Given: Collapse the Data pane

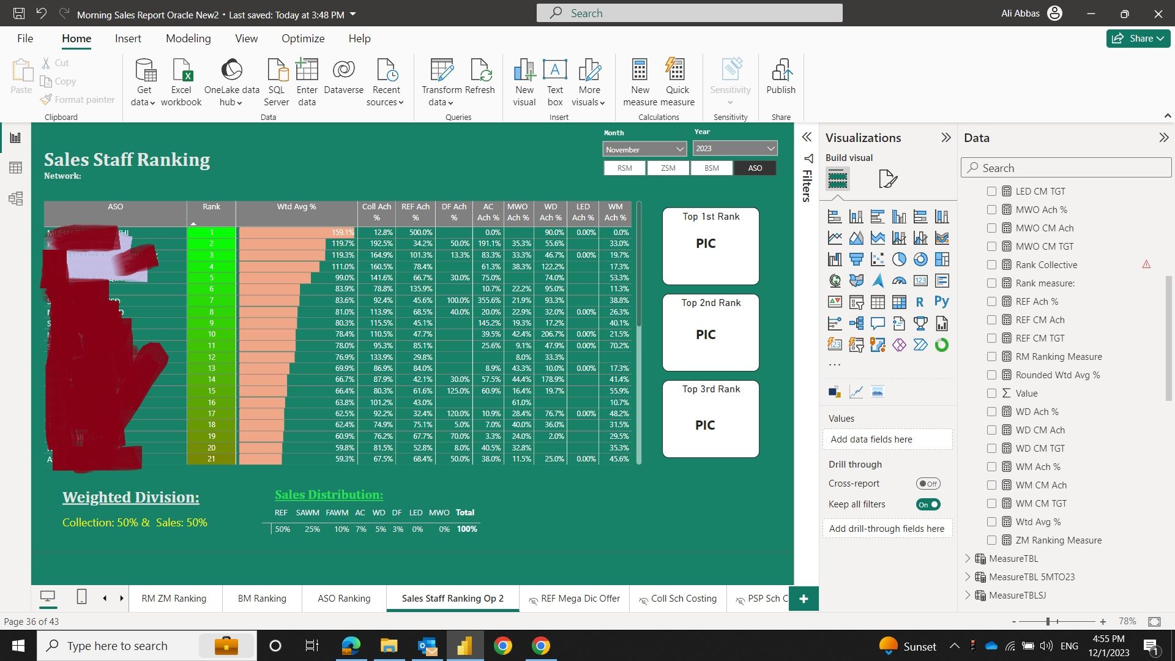Looking at the screenshot, I should click(x=1164, y=138).
